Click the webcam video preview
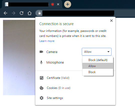 (19, 58)
